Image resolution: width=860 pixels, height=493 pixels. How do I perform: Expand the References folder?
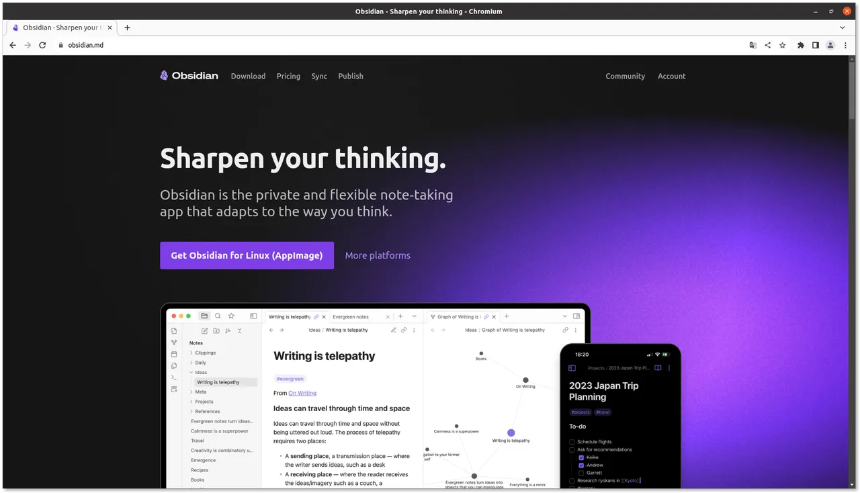[x=191, y=411]
